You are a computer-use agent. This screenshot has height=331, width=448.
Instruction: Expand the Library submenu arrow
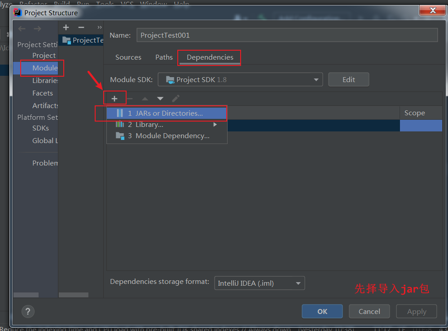coord(215,125)
